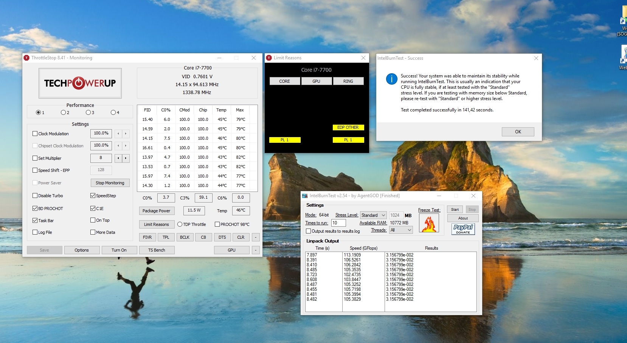Click the EDP OTHER indicator

348,127
